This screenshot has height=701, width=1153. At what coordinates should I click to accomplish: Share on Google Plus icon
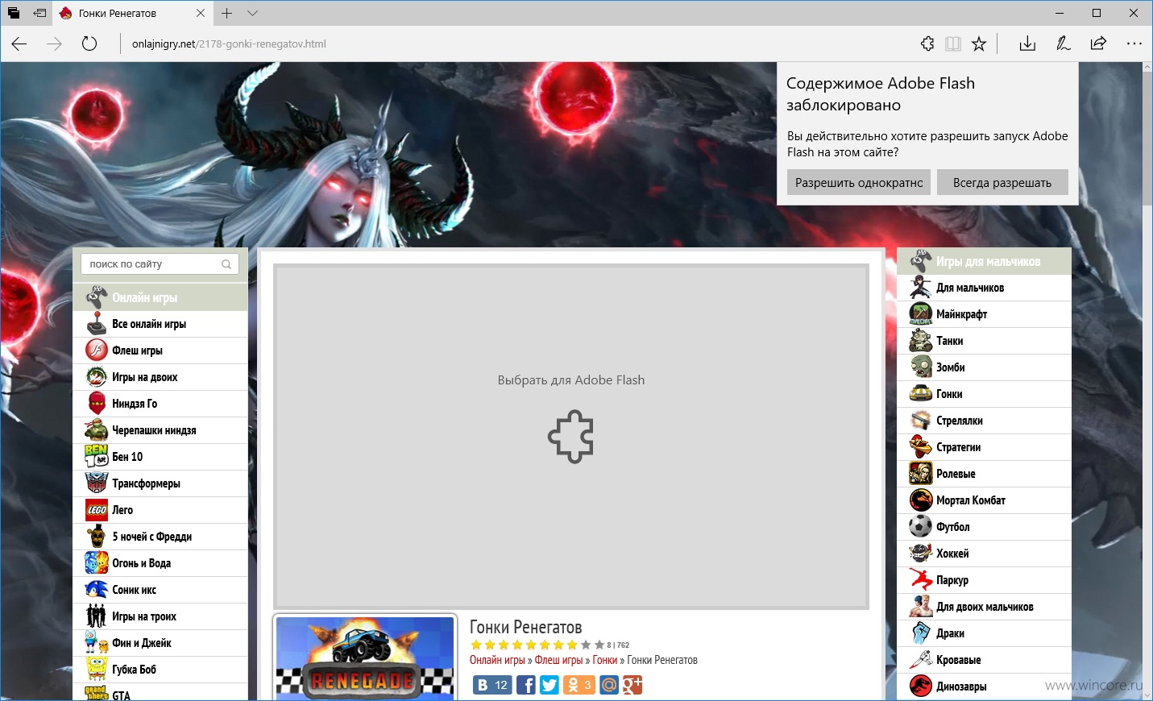(x=632, y=685)
